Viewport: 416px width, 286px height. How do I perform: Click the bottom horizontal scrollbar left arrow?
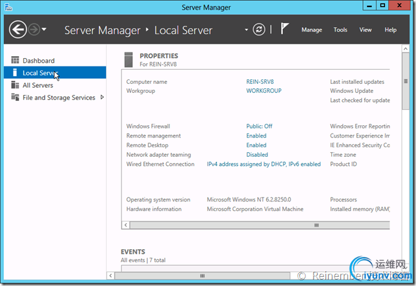tap(110, 276)
